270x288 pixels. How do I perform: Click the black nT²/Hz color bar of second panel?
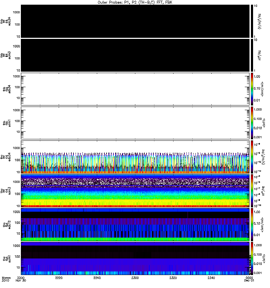pos(252,55)
